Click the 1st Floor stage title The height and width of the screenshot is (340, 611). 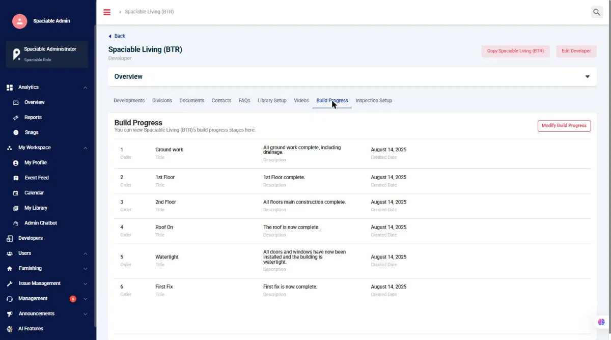click(x=165, y=178)
